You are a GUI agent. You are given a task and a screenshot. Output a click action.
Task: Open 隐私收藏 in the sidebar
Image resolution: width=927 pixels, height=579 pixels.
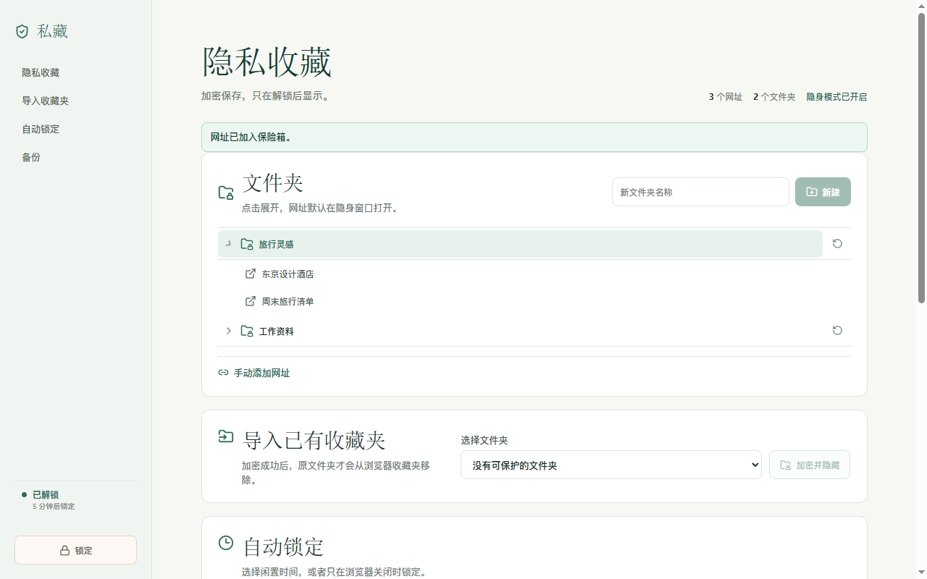41,72
